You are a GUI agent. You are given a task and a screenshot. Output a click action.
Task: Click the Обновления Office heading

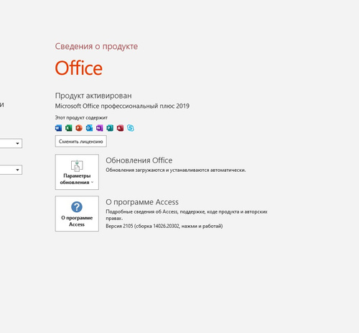[139, 160]
